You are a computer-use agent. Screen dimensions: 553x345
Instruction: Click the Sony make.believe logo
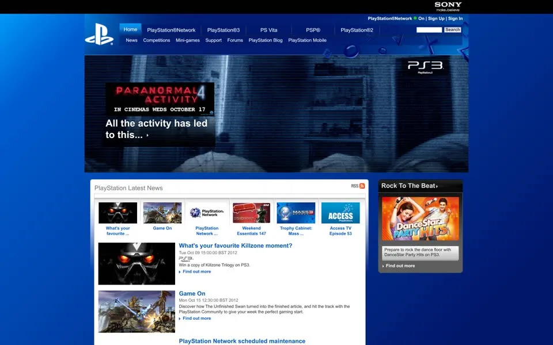click(448, 6)
